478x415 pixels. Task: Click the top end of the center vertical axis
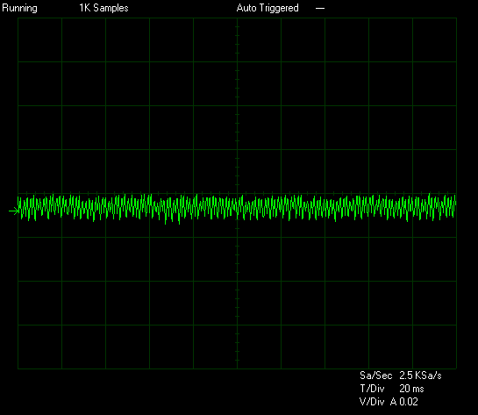coord(237,18)
